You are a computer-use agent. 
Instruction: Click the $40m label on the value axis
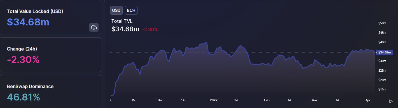[382, 42]
